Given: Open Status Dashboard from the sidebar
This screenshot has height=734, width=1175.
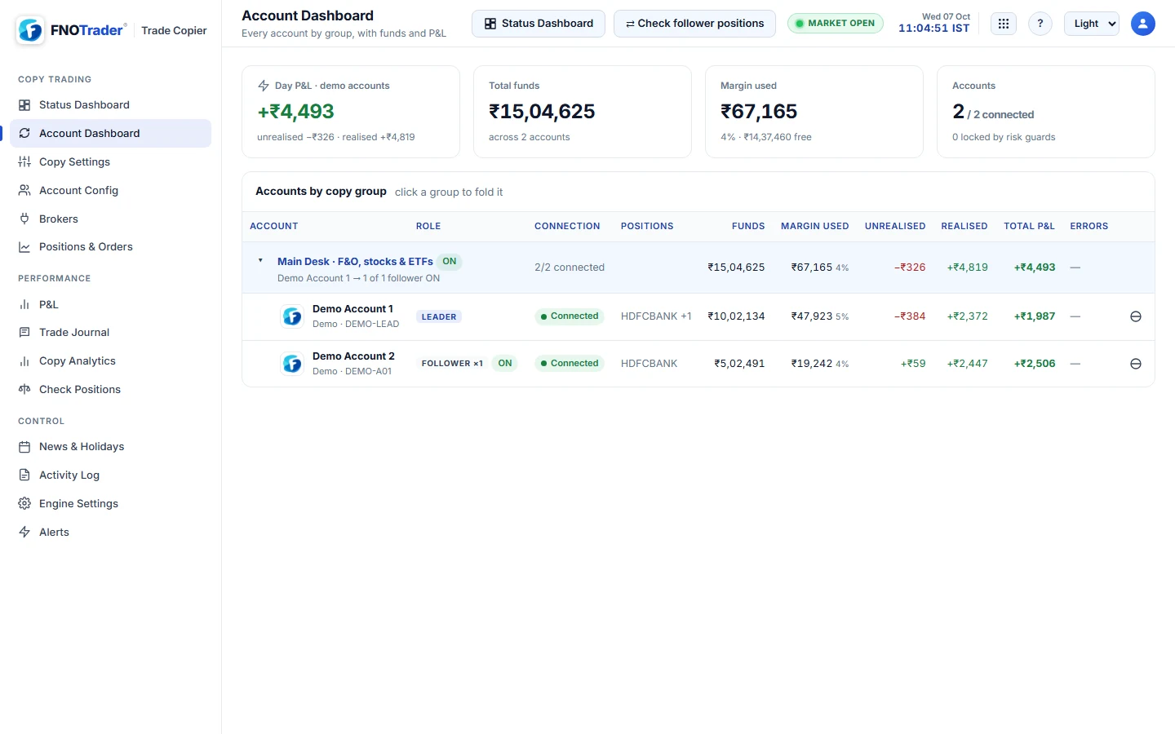Looking at the screenshot, I should 111,105.
